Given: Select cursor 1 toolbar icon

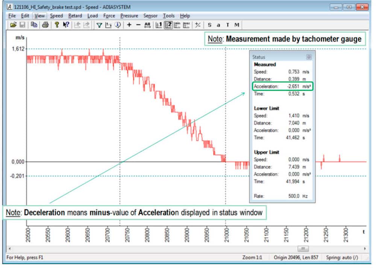Looking at the screenshot, I should (159, 25).
